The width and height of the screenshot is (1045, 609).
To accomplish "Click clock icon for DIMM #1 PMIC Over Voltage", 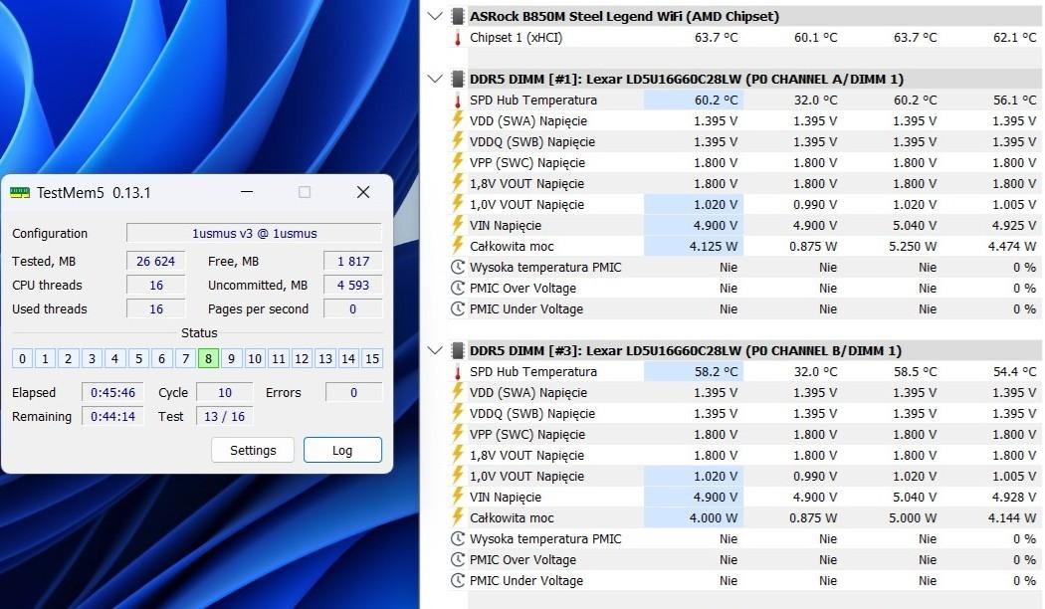I will click(x=458, y=289).
